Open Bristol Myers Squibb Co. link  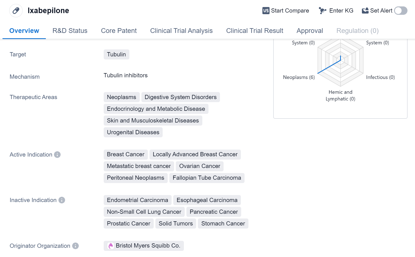pos(148,246)
